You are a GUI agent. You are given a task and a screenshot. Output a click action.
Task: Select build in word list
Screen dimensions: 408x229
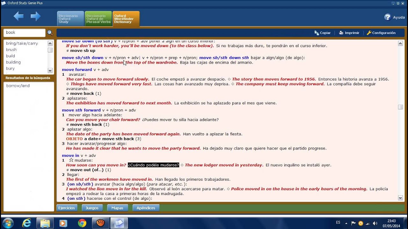click(x=11, y=56)
